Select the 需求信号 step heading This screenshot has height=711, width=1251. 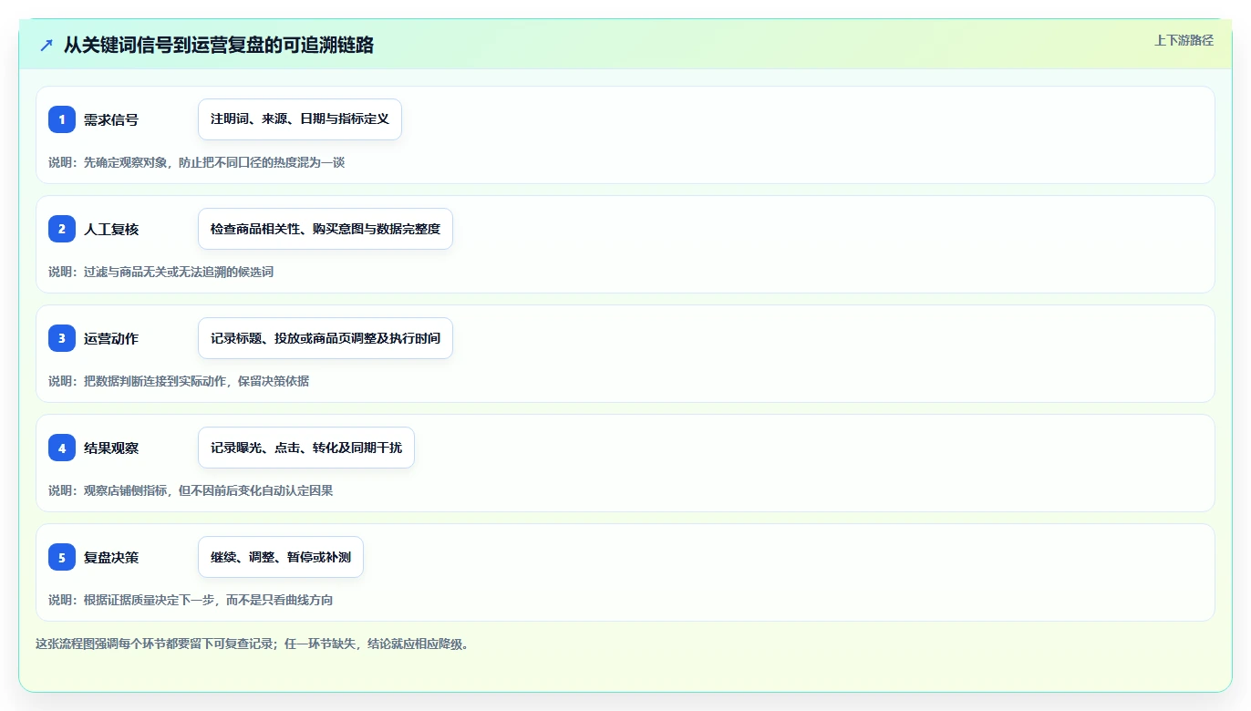point(111,119)
